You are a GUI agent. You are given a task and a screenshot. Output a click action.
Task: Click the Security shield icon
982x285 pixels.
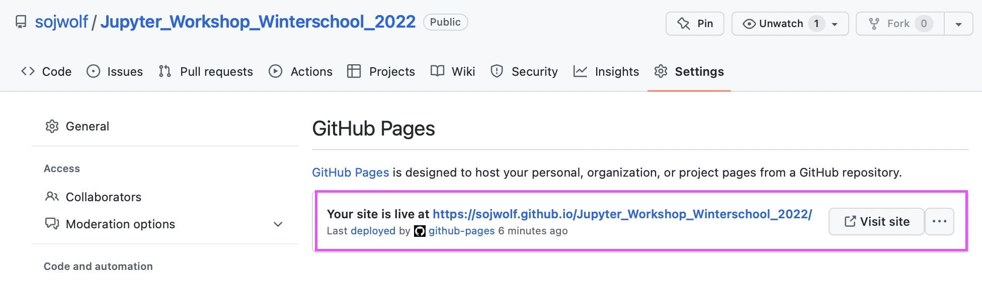click(x=497, y=71)
